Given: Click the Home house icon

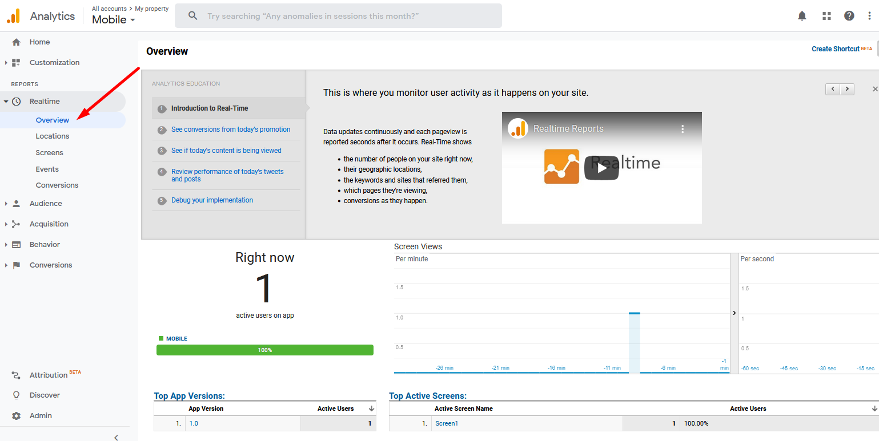Looking at the screenshot, I should pos(17,42).
